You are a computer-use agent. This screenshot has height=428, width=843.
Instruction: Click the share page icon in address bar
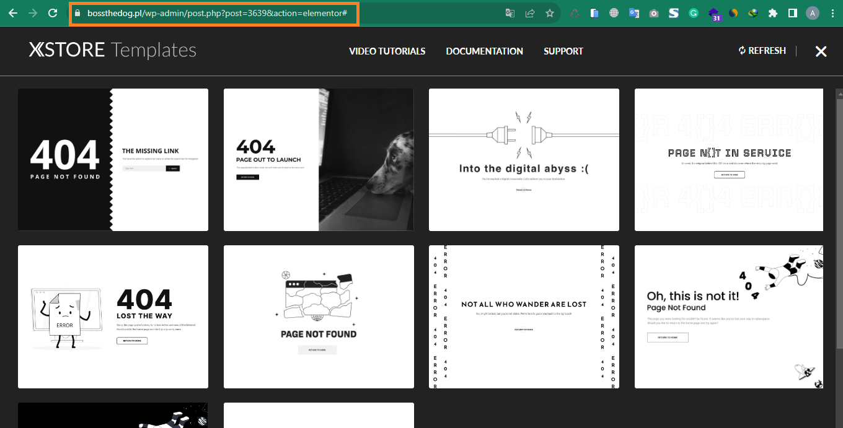[x=530, y=13]
